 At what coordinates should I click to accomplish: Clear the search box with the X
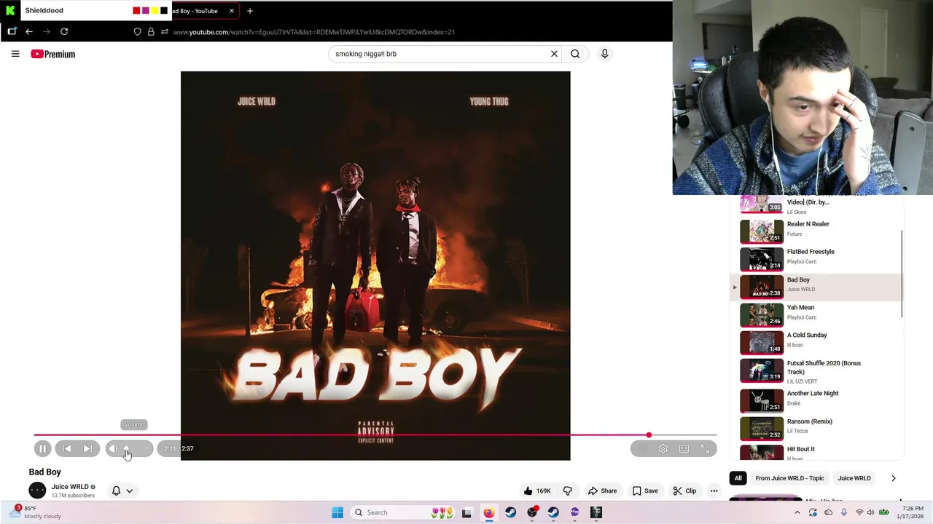pos(554,54)
